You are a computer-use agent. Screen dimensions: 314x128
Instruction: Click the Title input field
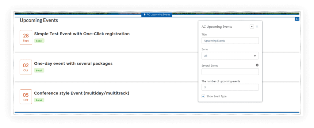(230, 41)
